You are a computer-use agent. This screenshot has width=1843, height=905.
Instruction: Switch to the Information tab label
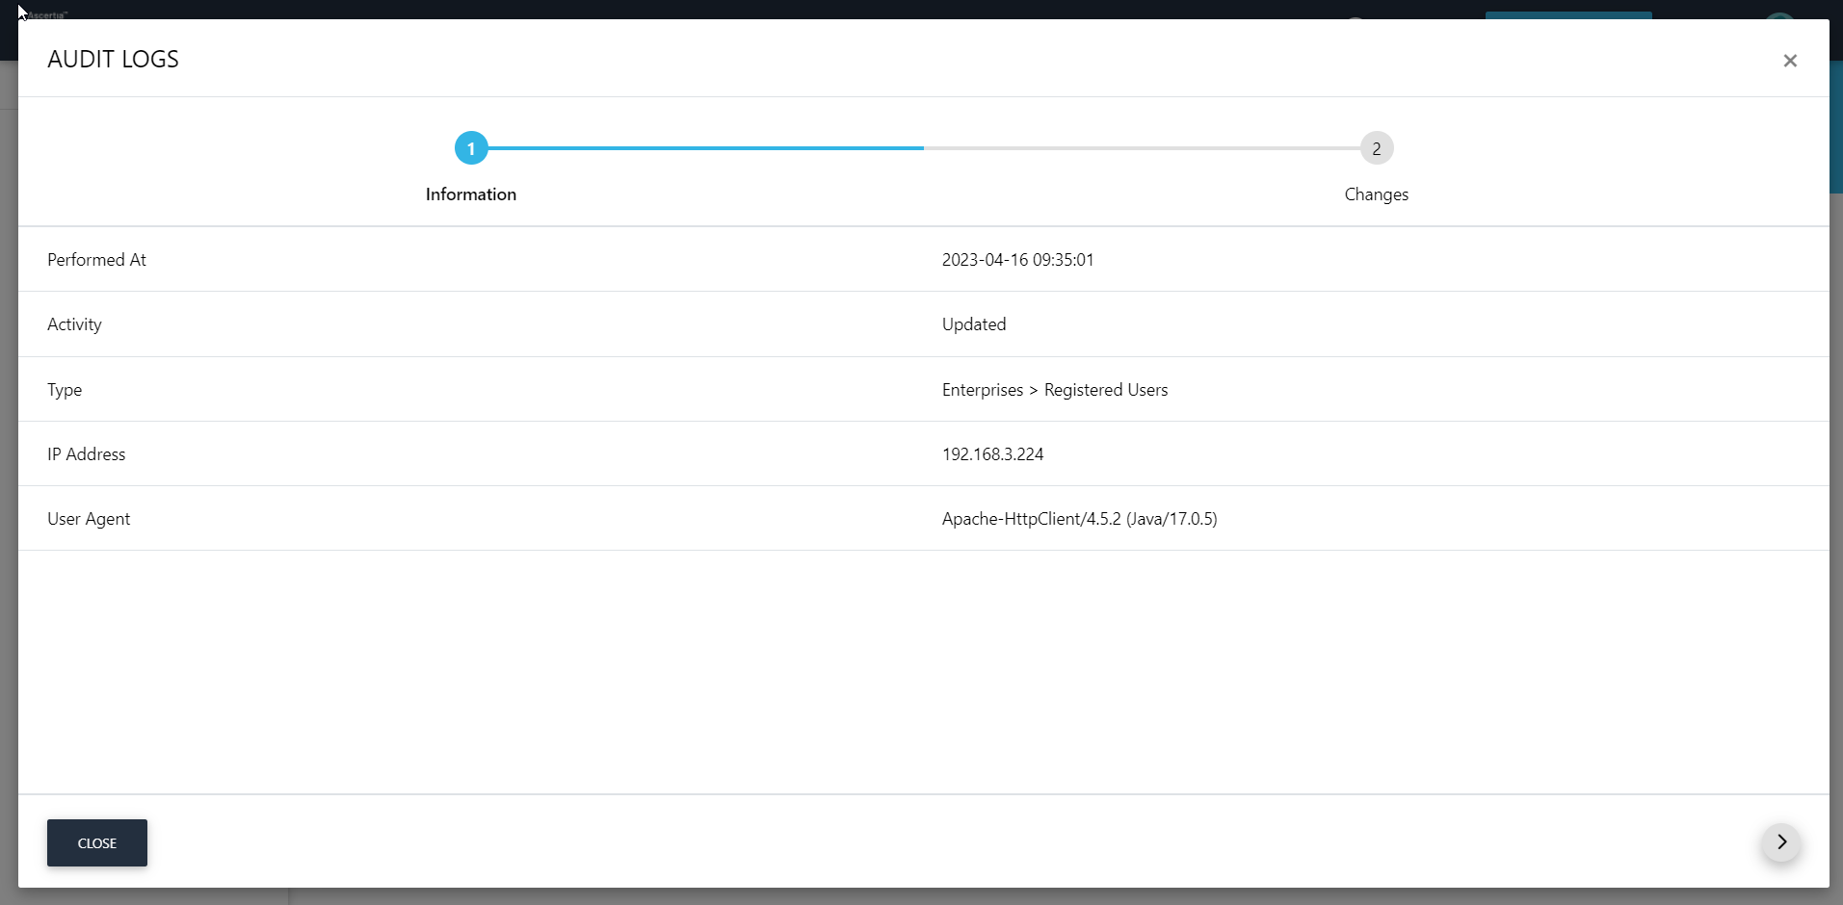(471, 194)
